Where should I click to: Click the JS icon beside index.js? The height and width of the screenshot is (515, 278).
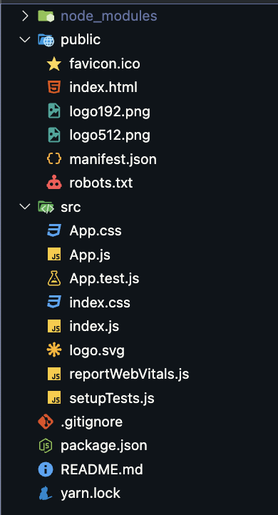[54, 326]
